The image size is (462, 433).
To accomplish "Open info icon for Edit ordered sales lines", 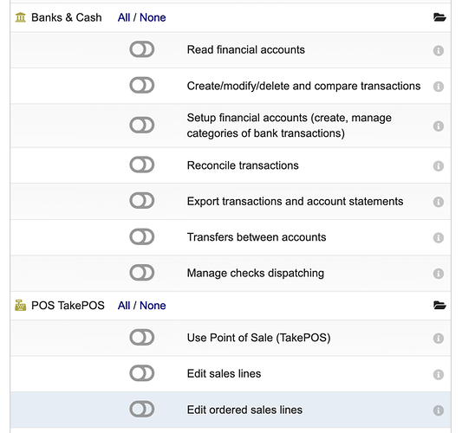I will point(439,410).
